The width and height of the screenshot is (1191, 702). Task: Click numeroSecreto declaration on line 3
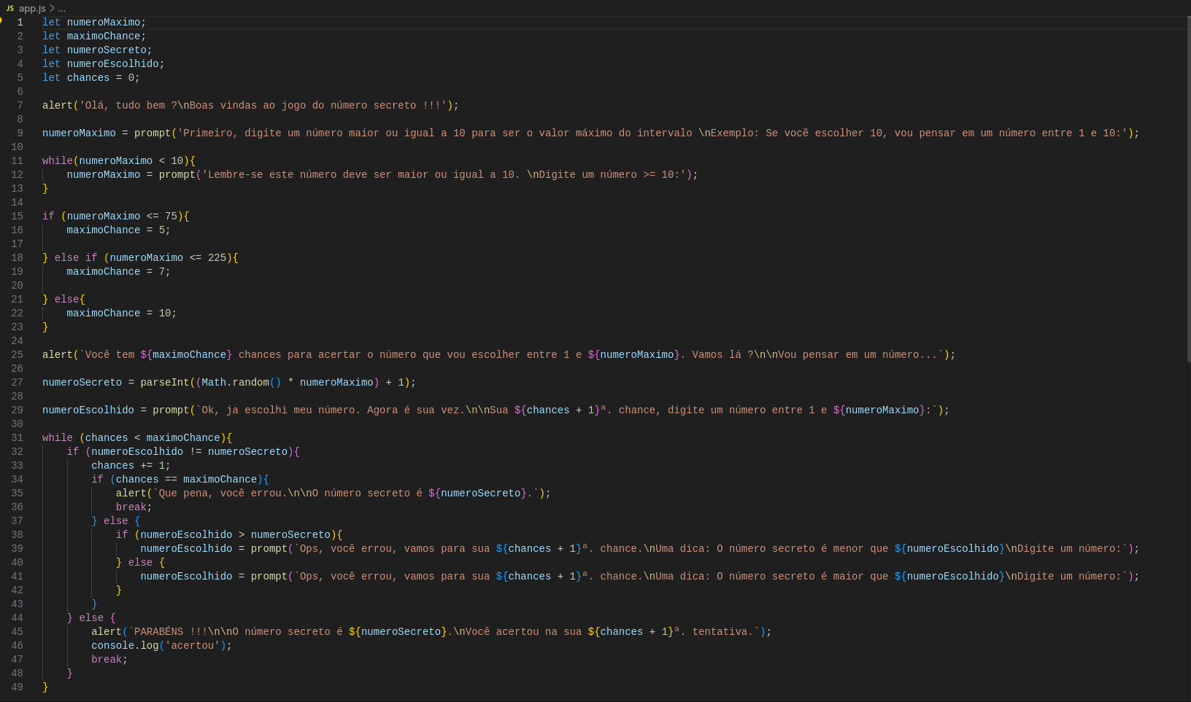point(107,50)
